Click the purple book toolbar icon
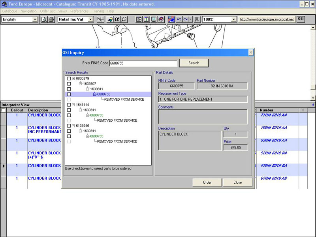This screenshot has height=237, width=316. (161, 19)
